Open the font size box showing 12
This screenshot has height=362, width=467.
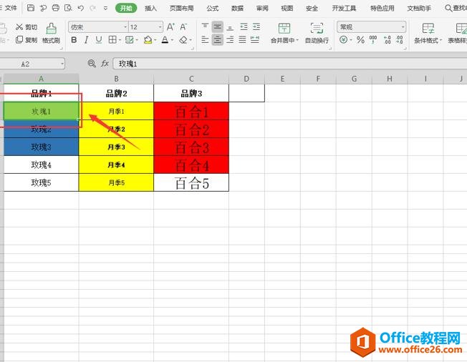(146, 27)
